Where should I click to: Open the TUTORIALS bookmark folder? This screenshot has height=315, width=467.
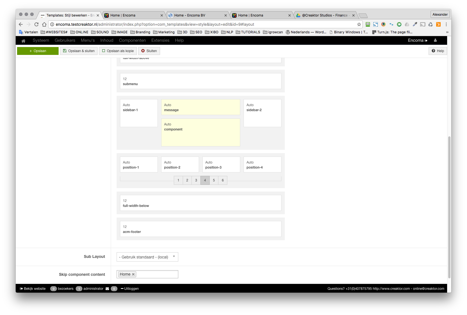pyautogui.click(x=248, y=32)
